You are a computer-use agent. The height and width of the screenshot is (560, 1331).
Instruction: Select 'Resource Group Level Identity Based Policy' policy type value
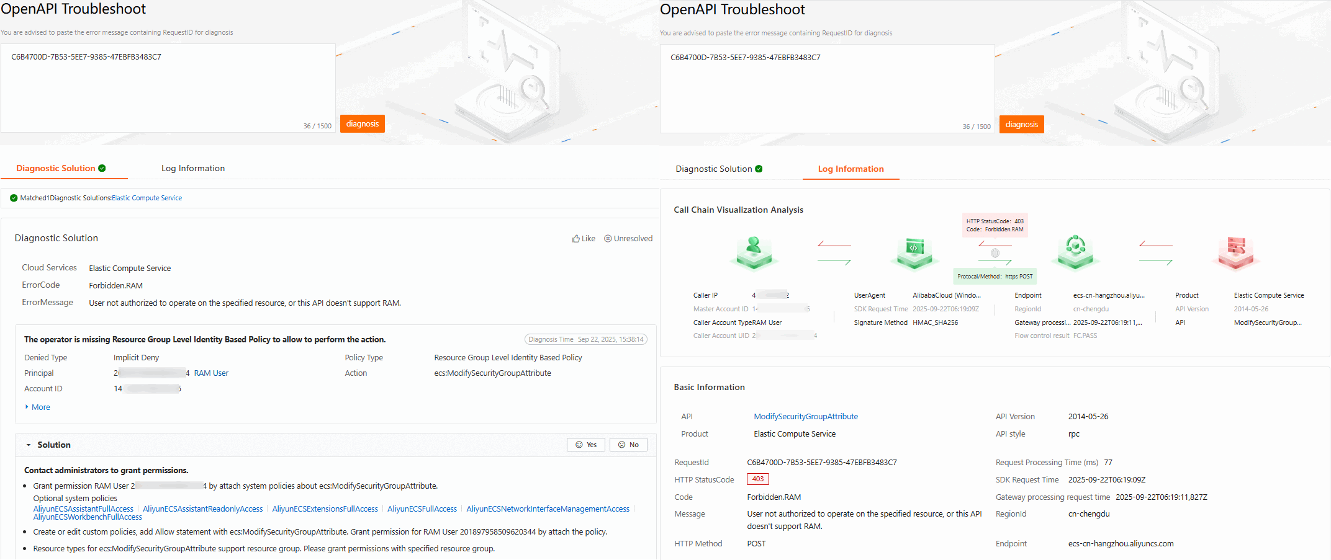coord(508,358)
